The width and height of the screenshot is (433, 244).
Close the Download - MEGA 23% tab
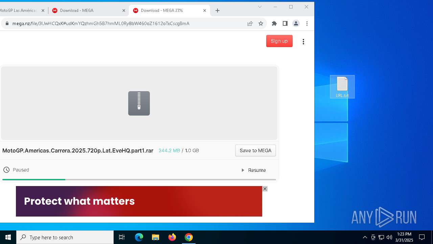tap(205, 11)
